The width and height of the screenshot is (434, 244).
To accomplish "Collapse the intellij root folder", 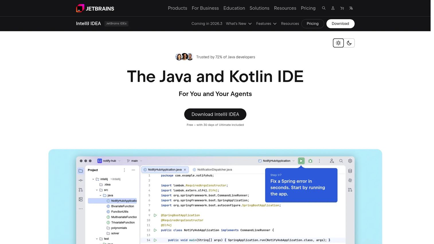I will point(93,179).
